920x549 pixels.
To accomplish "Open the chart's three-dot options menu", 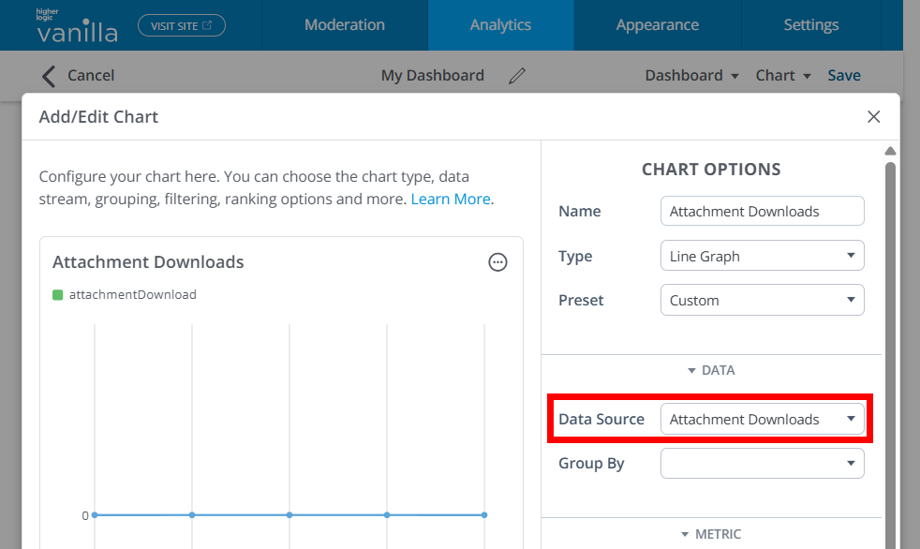I will click(498, 262).
